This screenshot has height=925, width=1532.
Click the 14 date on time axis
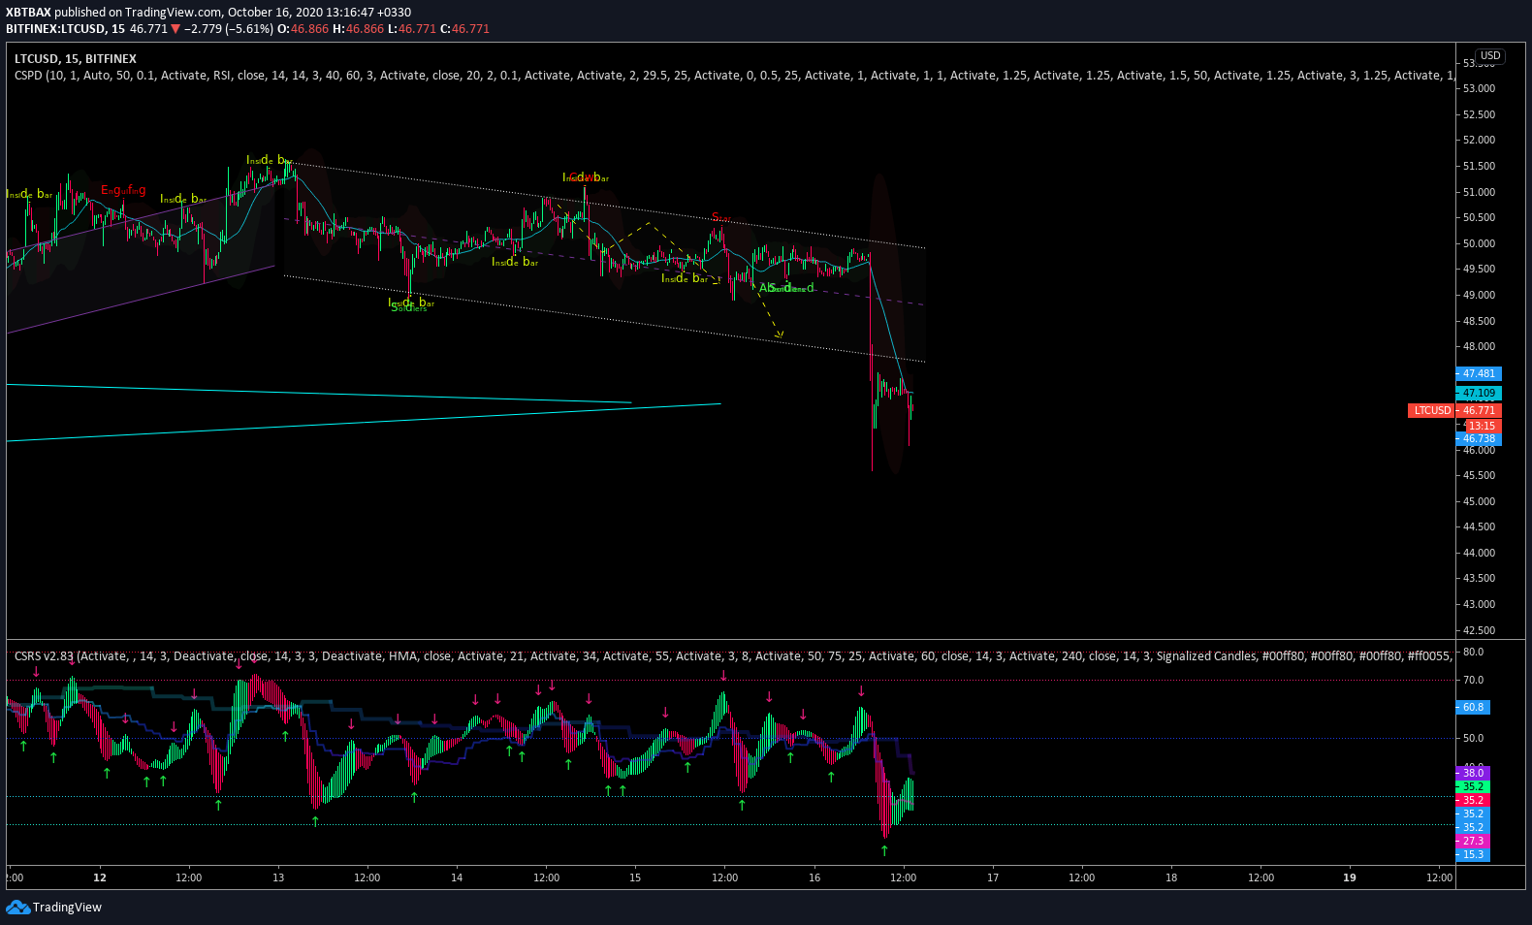457,877
